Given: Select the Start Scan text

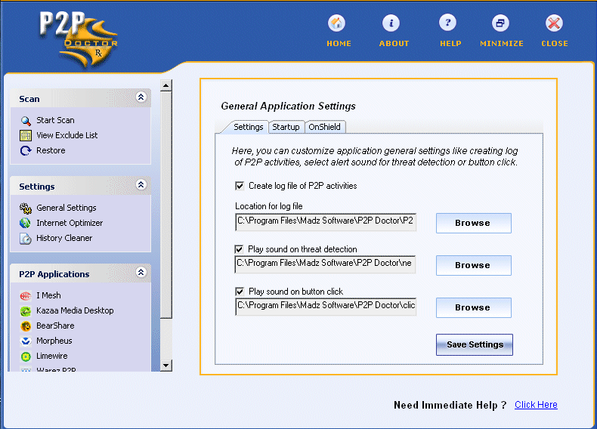Looking at the screenshot, I should (55, 120).
